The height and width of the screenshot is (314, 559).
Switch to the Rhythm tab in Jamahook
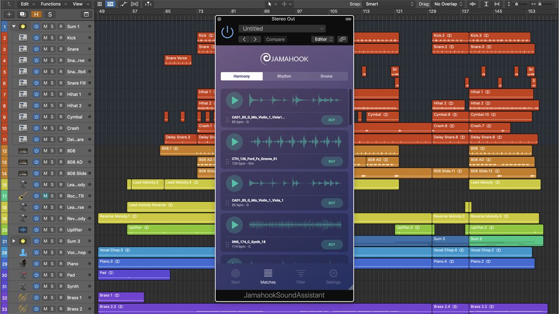tap(284, 76)
